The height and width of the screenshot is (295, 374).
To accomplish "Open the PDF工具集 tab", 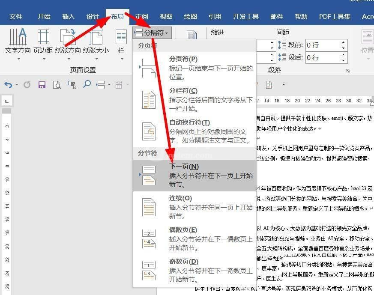I will tap(335, 16).
